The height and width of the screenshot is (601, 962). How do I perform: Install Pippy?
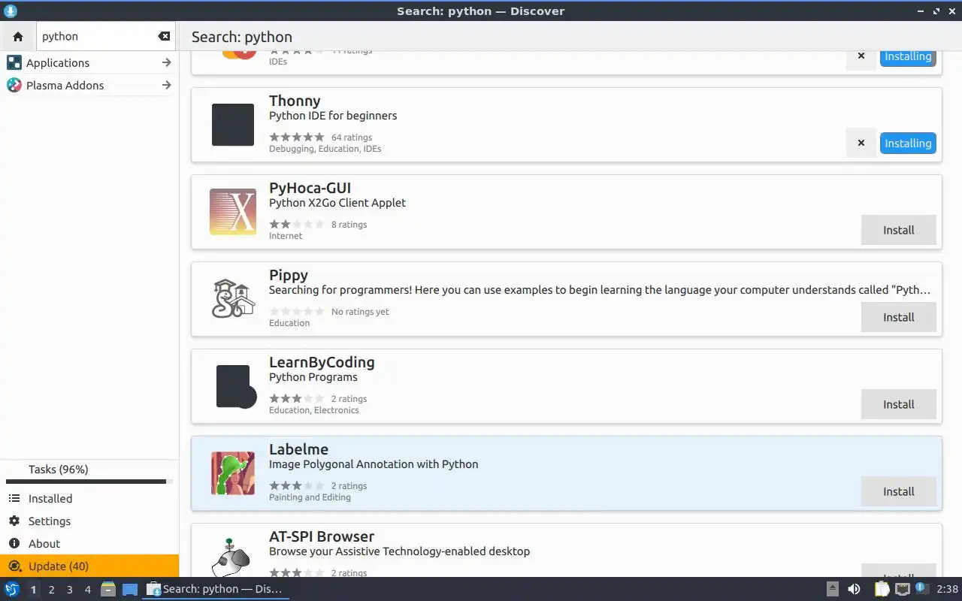tap(899, 317)
